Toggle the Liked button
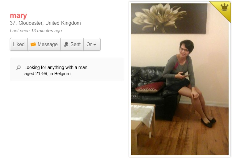This screenshot has width=232, height=158. click(19, 44)
